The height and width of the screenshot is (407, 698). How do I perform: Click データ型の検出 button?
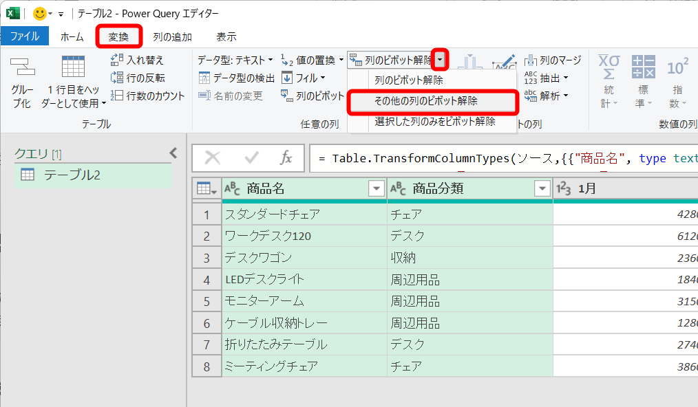[x=236, y=78]
